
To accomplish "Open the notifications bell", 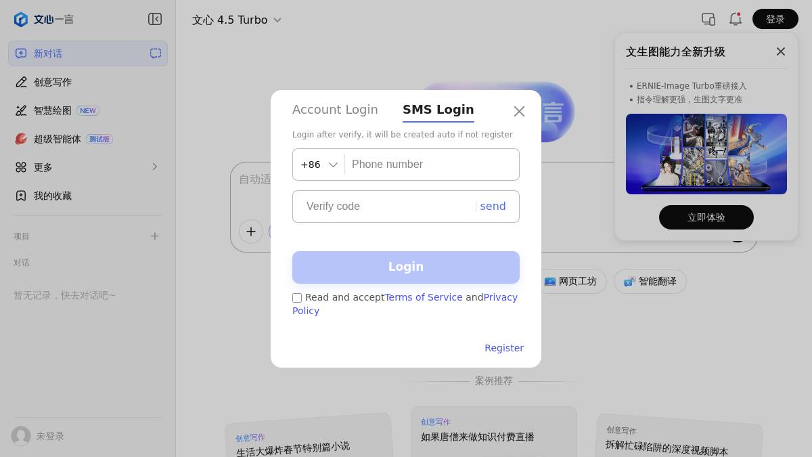I will (x=736, y=19).
